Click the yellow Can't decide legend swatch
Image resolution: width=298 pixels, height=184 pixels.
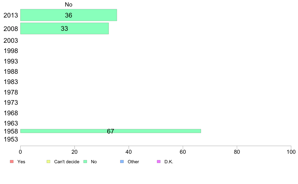tap(48, 161)
